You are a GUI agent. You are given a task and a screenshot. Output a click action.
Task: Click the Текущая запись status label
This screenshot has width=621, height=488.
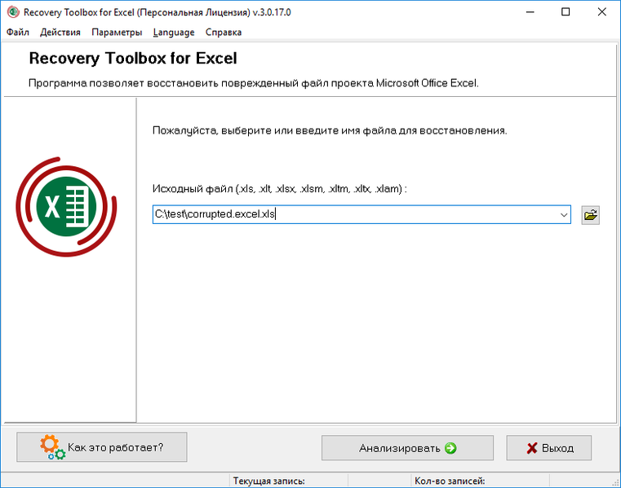pos(269,481)
